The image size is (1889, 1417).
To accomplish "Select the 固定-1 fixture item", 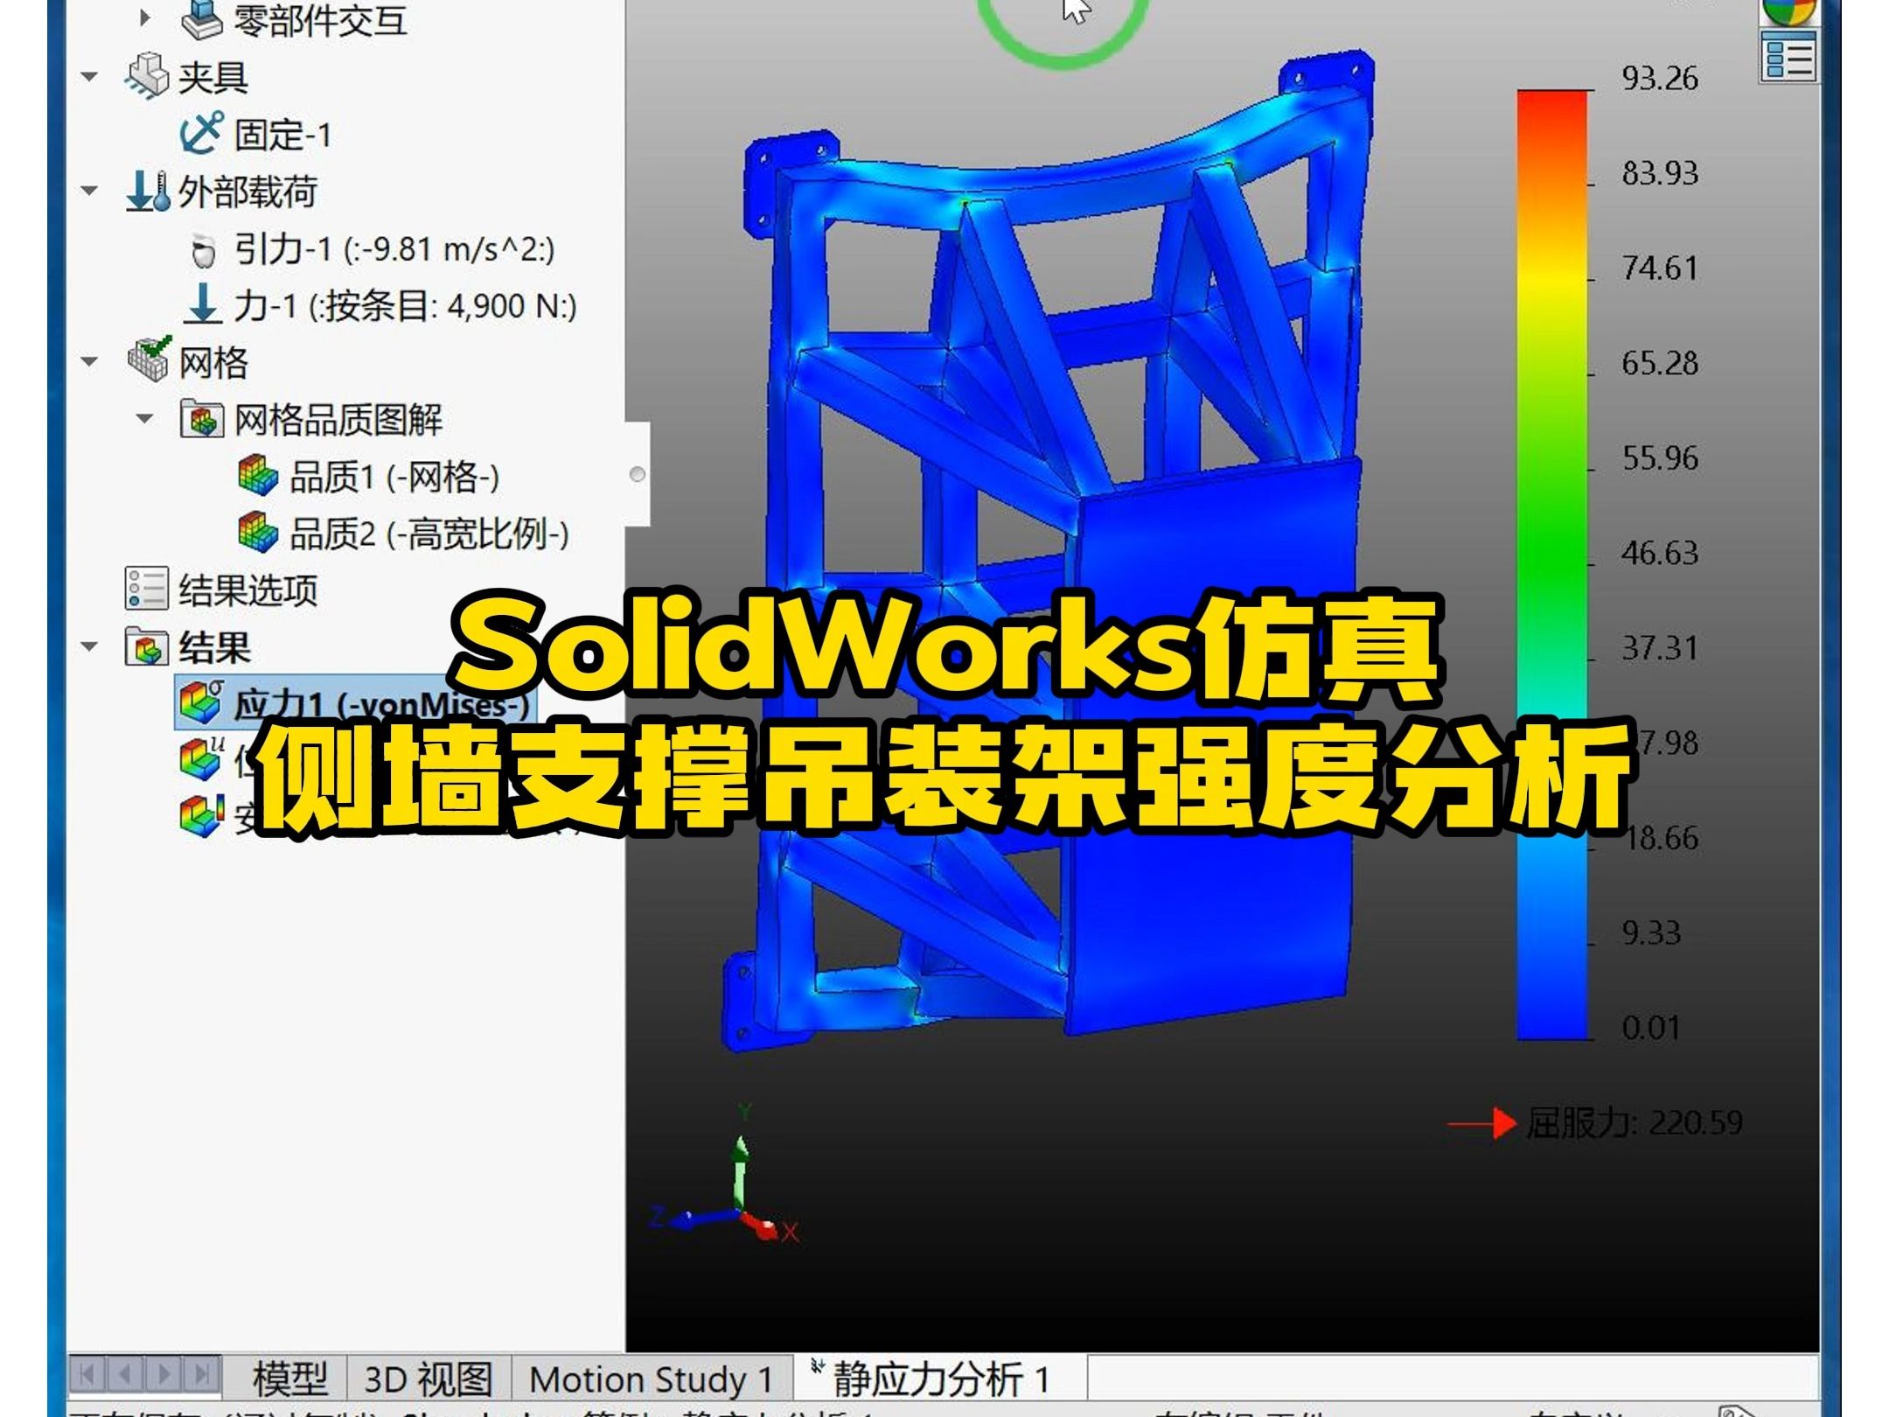I will tap(282, 135).
